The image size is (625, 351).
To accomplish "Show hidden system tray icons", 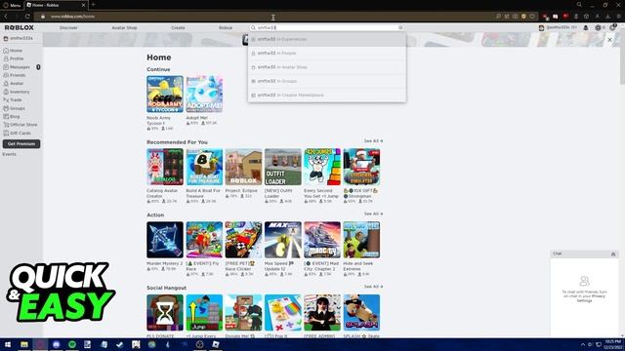I will point(583,344).
